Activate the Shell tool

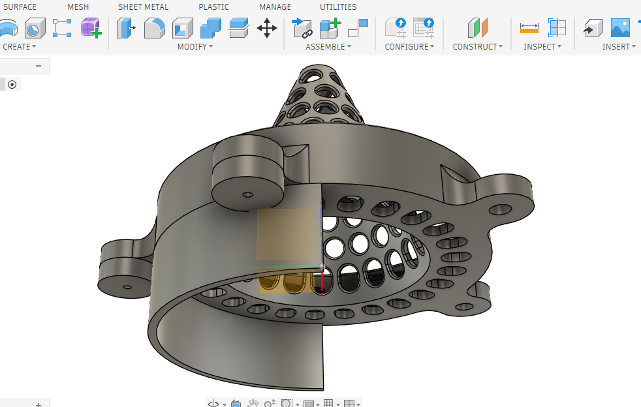point(182,28)
